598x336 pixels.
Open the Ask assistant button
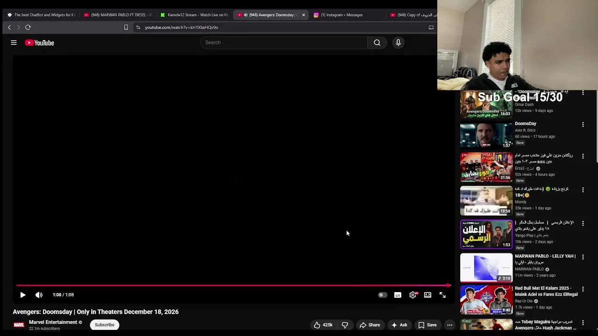click(x=399, y=325)
